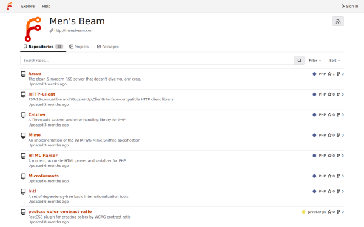
Task: Click the fork icon on Mime row
Action: (x=339, y=135)
